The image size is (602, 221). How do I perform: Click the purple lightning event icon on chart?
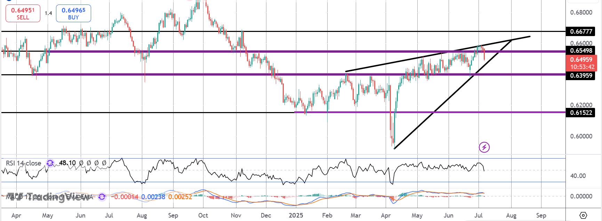[x=484, y=147]
